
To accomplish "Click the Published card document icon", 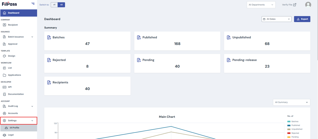I will 139,37.
